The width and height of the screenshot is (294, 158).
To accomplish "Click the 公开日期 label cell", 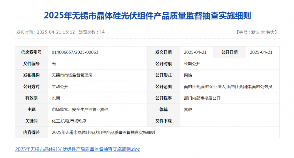I will point(230,52).
